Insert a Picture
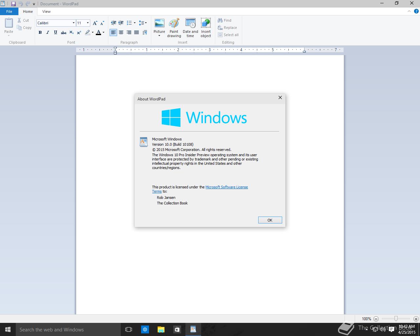This screenshot has width=420, height=336. [159, 24]
